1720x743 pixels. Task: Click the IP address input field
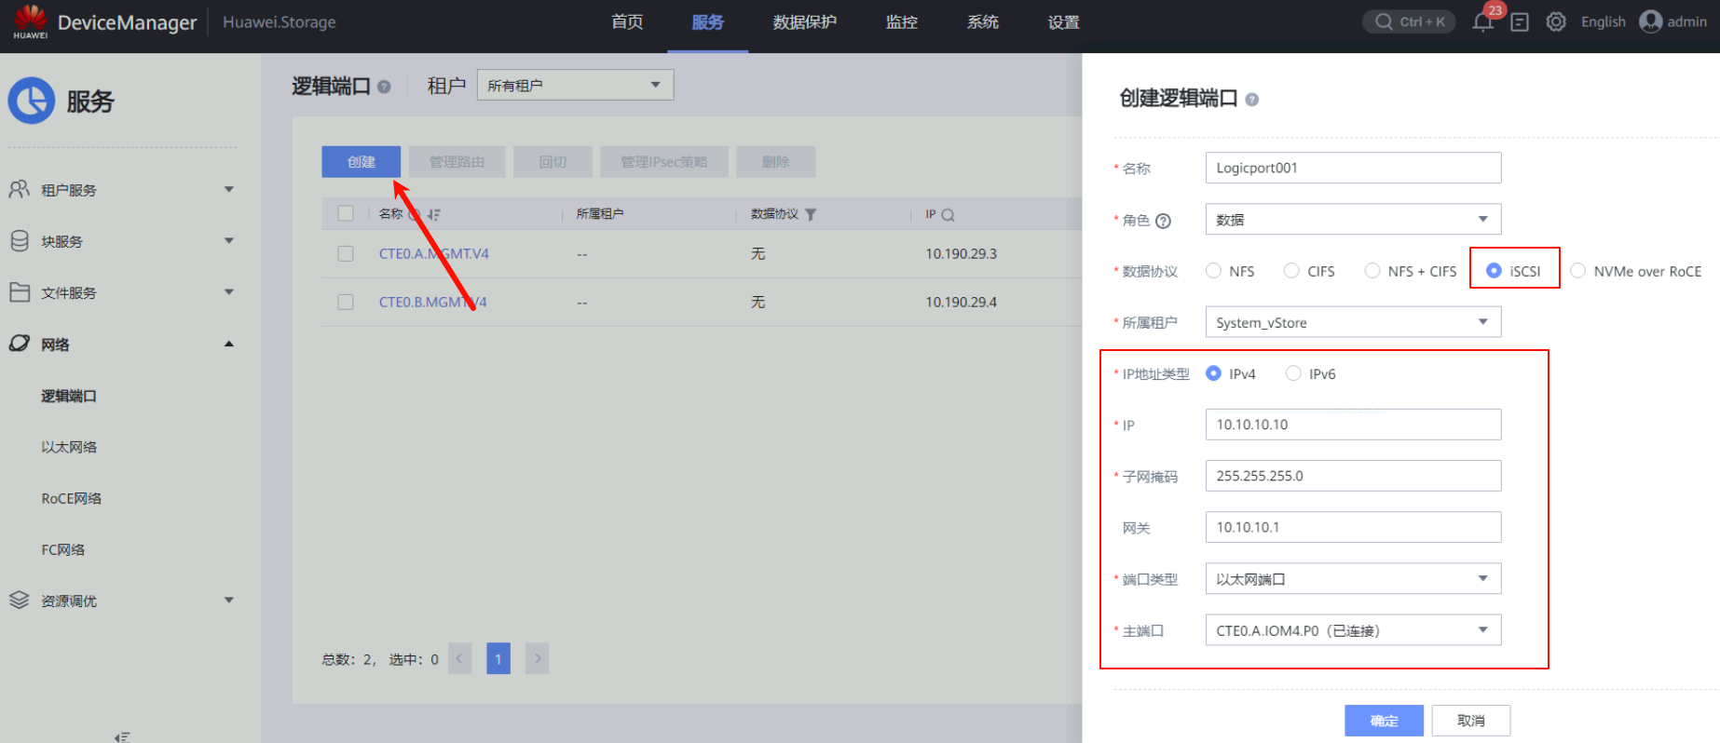point(1352,425)
